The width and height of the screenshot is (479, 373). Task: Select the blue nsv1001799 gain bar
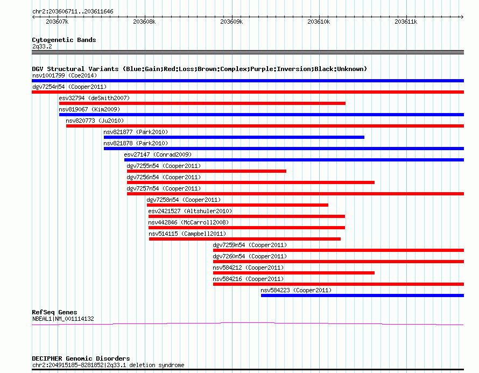[x=248, y=81]
